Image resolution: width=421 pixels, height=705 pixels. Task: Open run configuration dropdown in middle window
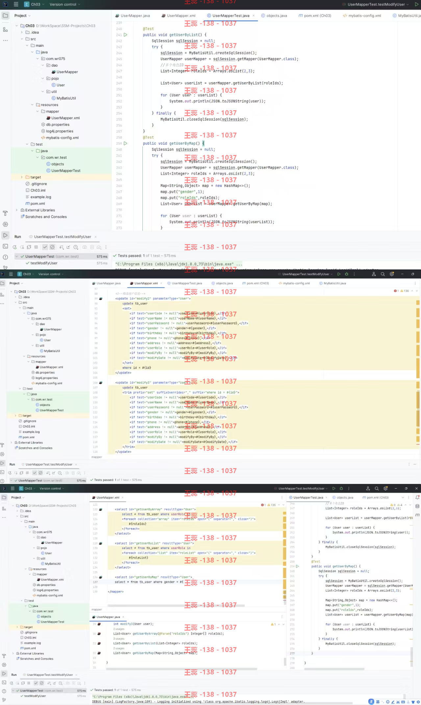coord(305,274)
